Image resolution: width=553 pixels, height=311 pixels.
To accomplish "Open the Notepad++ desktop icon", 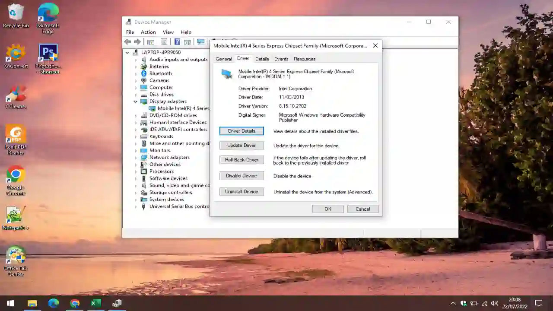I will click(16, 218).
